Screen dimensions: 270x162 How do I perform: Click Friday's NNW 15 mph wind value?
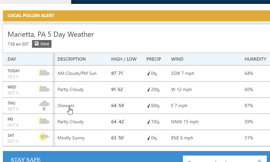tap(185, 122)
